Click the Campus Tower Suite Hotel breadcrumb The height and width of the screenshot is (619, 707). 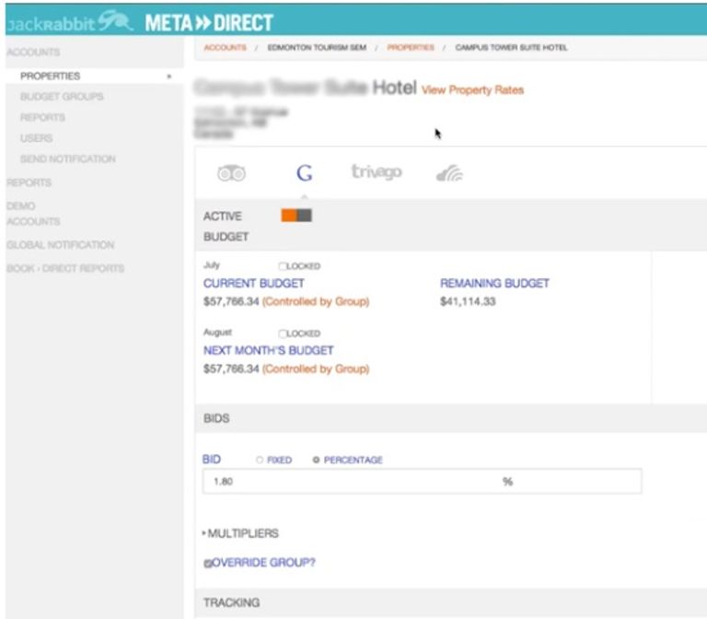pos(511,47)
